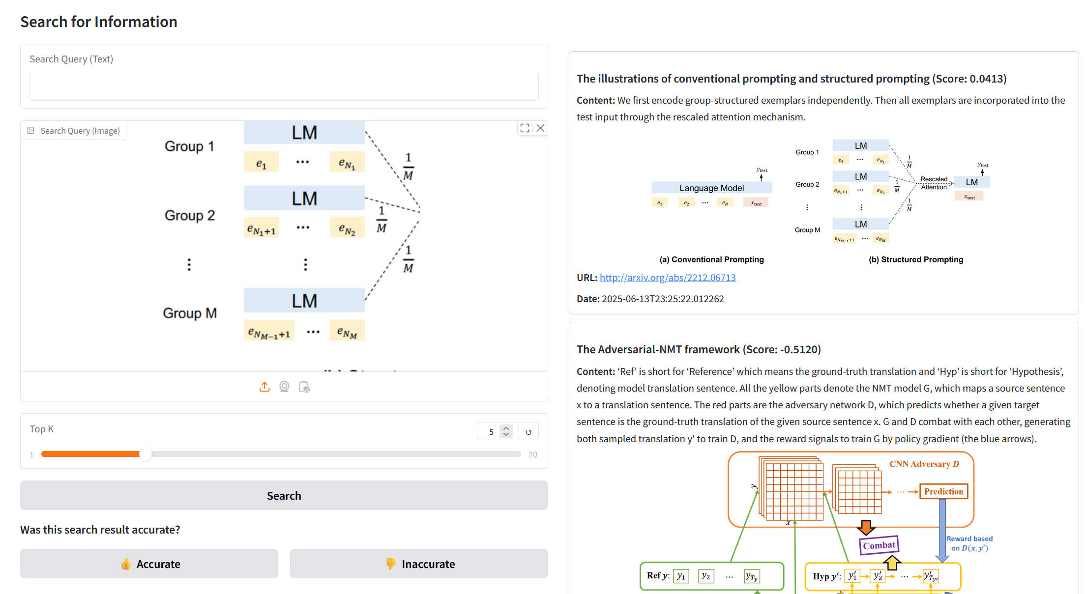Click the Search Query text field
This screenshot has width=1085, height=594.
(x=284, y=86)
